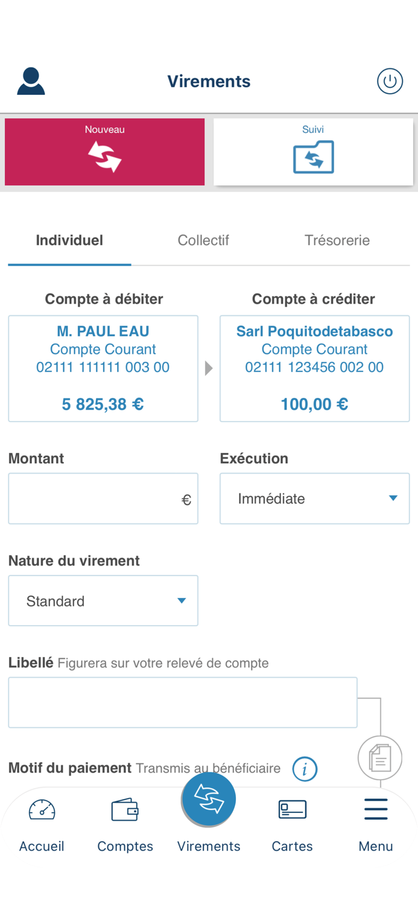Tap the Virements circular transfer icon
Image resolution: width=418 pixels, height=906 pixels.
point(208,798)
